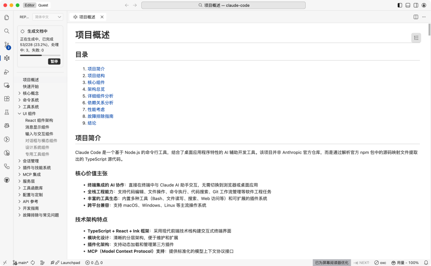431x266 pixels.
Task: Open the Explorer panel icon
Action: pos(6,17)
